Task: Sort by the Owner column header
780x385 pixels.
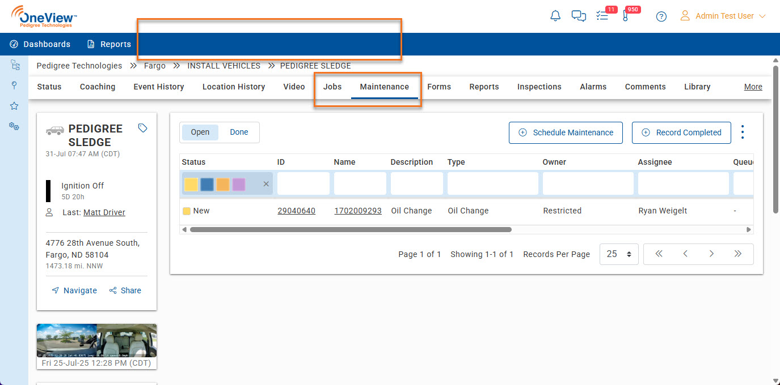Action: tap(554, 162)
